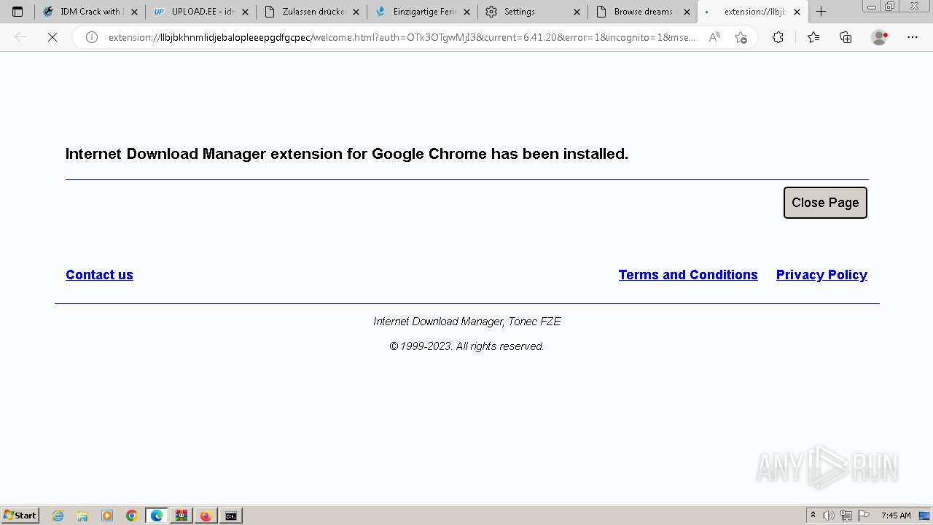The width and height of the screenshot is (933, 525).
Task: Launch Internet Explorer from the taskbar
Action: pyautogui.click(x=58, y=516)
